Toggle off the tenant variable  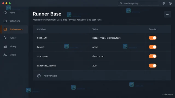(x=153, y=47)
